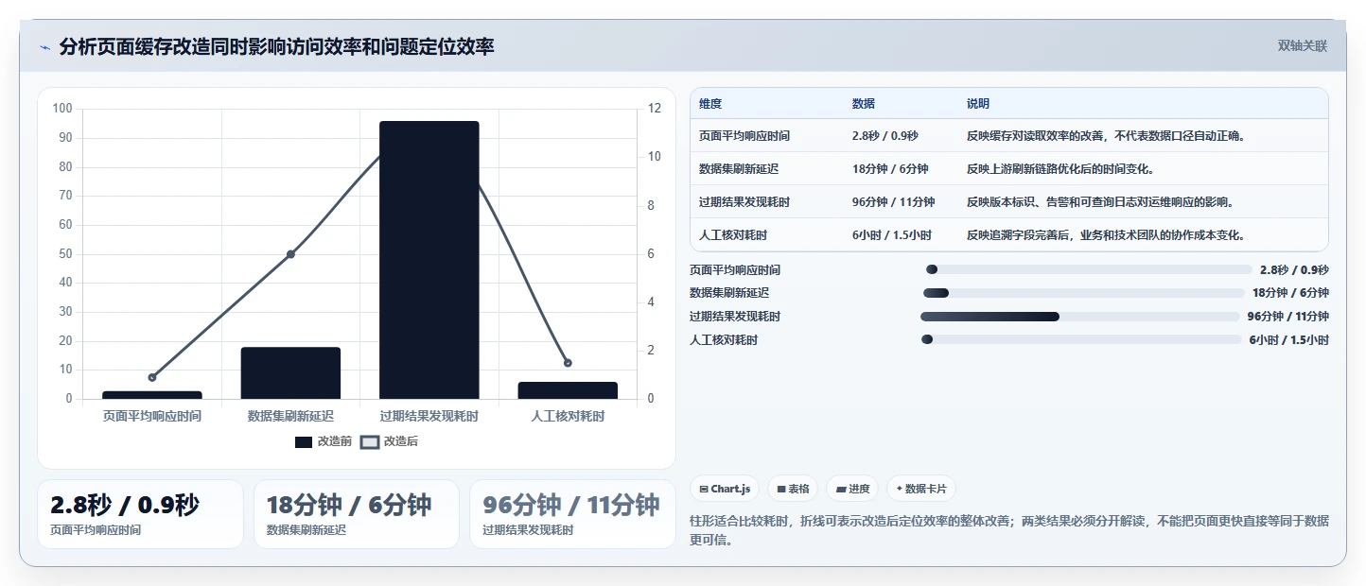1366x586 pixels.
Task: Click description starting 反映缓存对读取效率的改善
Action: (x=1106, y=136)
